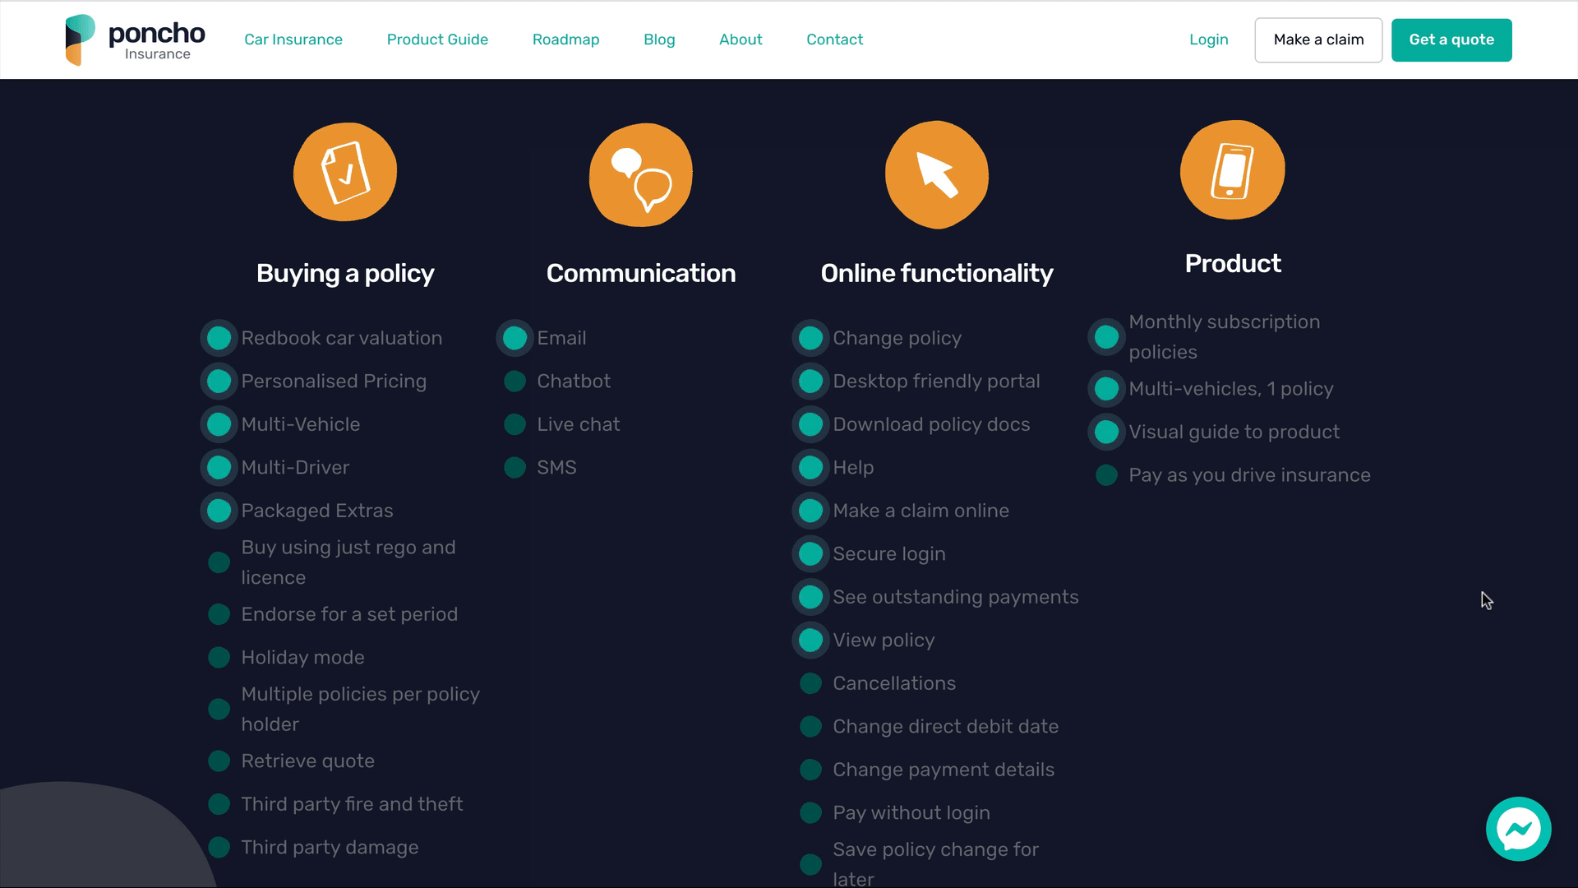
Task: Click the Retrieve quote text
Action: (x=307, y=761)
